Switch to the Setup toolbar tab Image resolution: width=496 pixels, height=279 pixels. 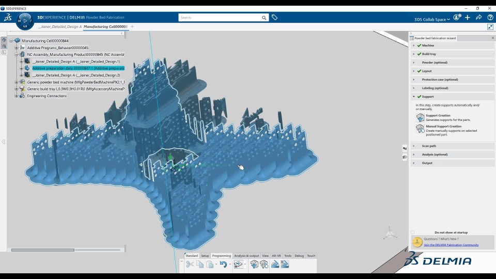pyautogui.click(x=205, y=256)
